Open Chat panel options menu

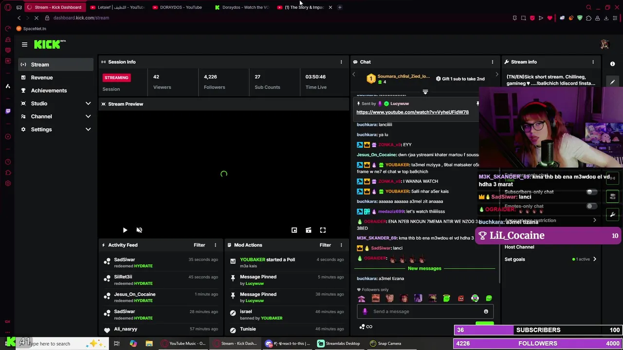(492, 62)
